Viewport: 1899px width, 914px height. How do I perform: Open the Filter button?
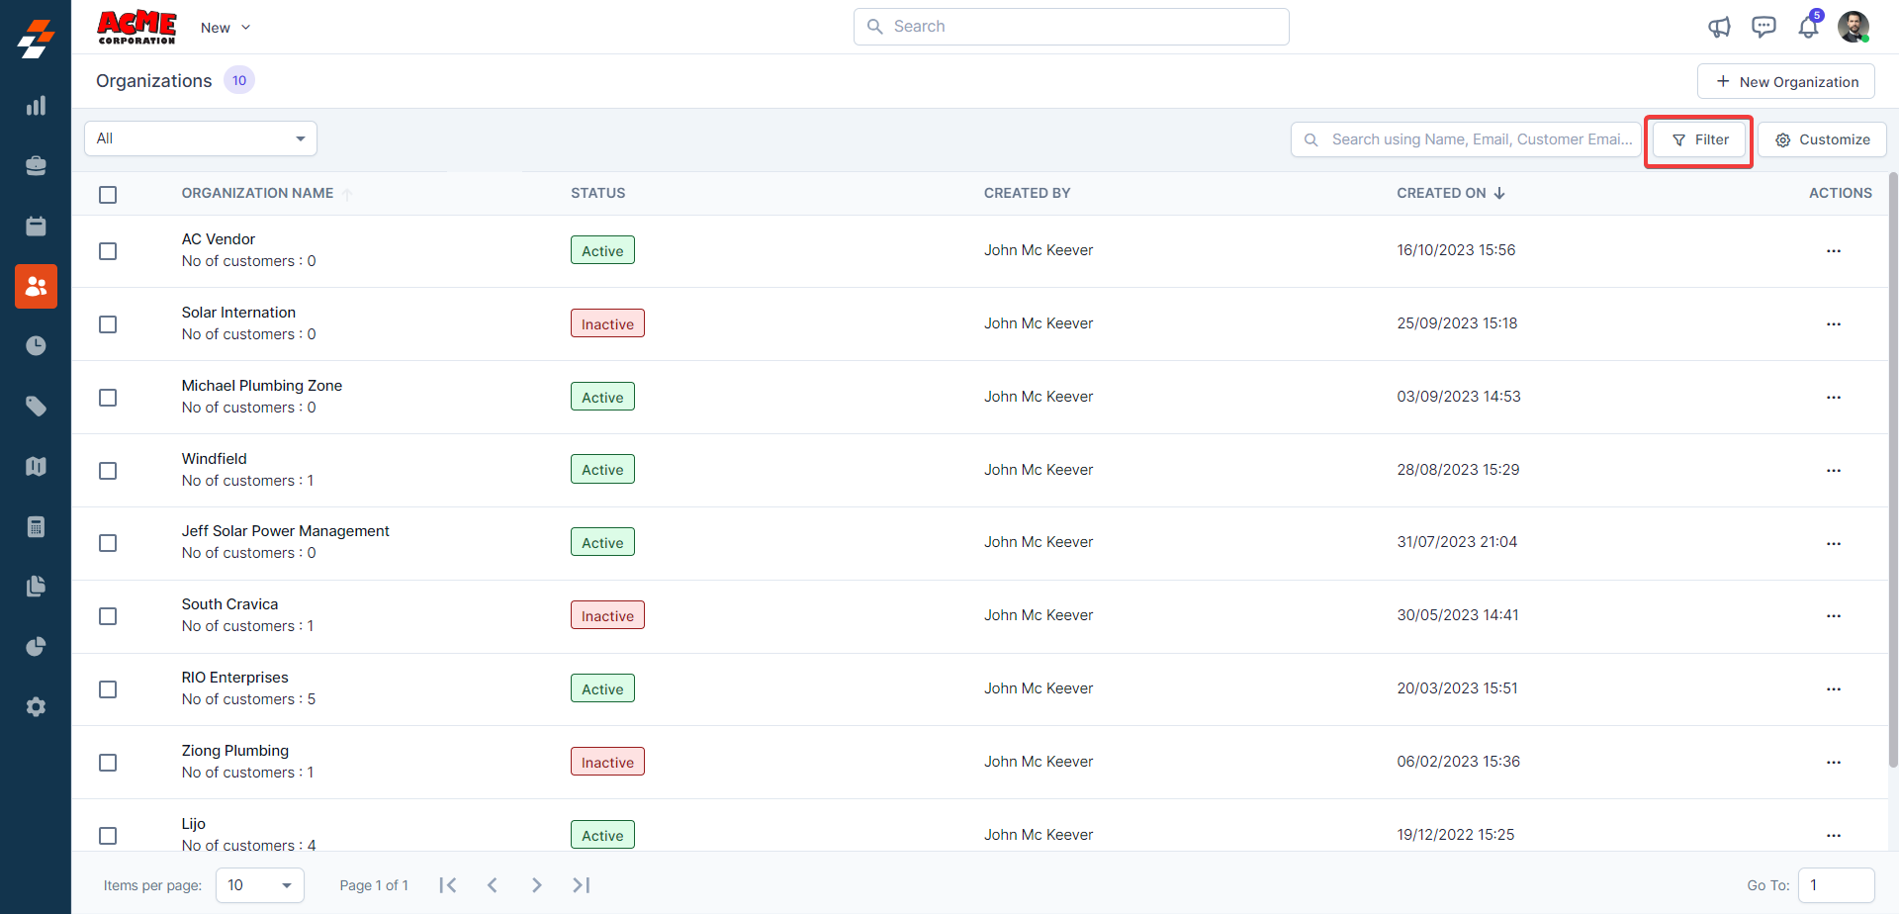[1699, 139]
